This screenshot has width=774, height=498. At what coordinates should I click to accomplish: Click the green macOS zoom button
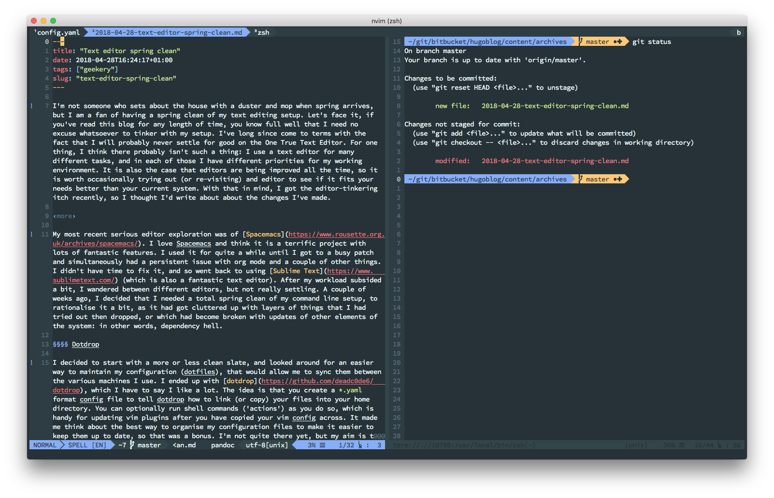pyautogui.click(x=53, y=21)
